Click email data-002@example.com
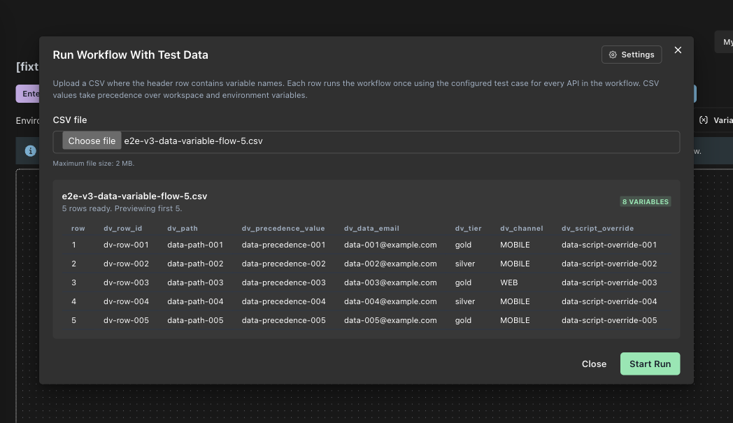Image resolution: width=733 pixels, height=423 pixels. [x=390, y=264]
